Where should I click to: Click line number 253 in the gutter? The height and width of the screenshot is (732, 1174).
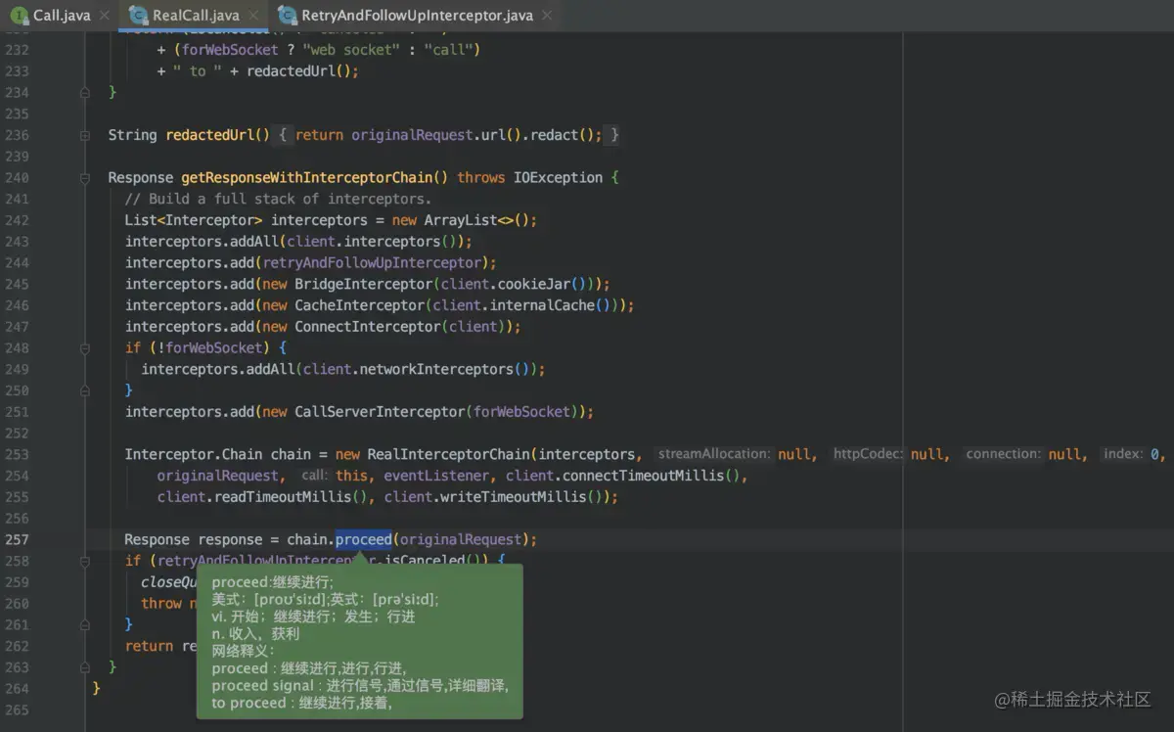[x=17, y=454]
